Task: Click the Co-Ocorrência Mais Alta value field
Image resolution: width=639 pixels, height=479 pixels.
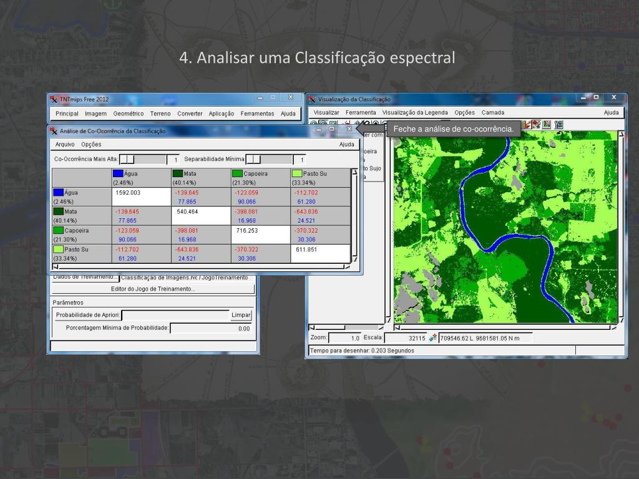Action: coord(173,160)
